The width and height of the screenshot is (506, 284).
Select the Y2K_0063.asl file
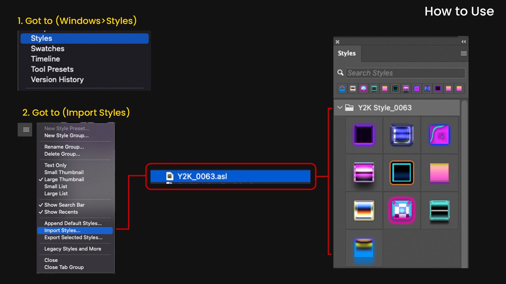tap(202, 176)
